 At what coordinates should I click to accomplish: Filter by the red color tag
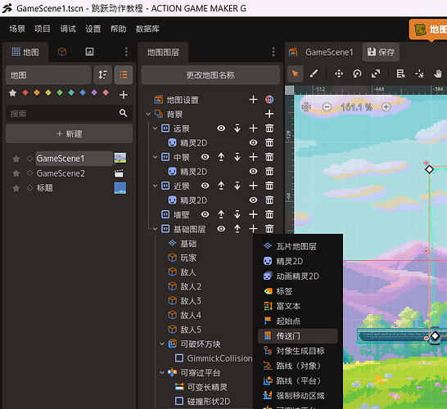click(25, 92)
